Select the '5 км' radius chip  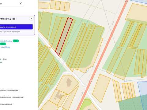pos(5,59)
